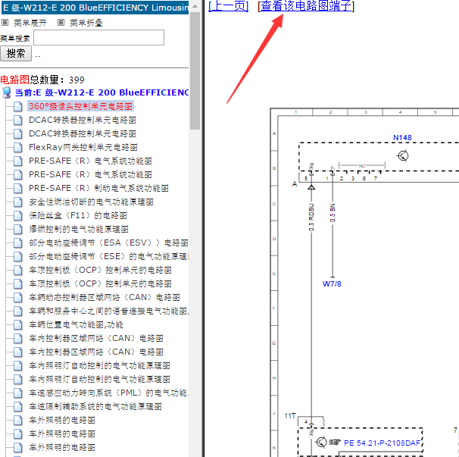Open the PE 54.21-P-2108DAF reference link
Viewport: 459px width, 457px height.
click(x=382, y=443)
